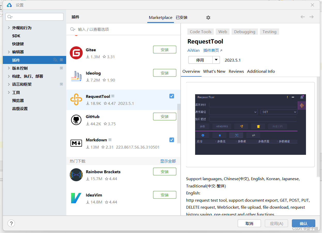Open help with the question mark button
Image resolution: width=322 pixels, height=233 pixels.
[x=11, y=223]
